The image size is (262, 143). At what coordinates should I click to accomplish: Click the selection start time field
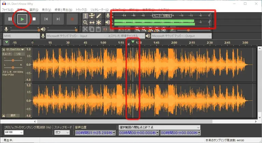[137, 133]
